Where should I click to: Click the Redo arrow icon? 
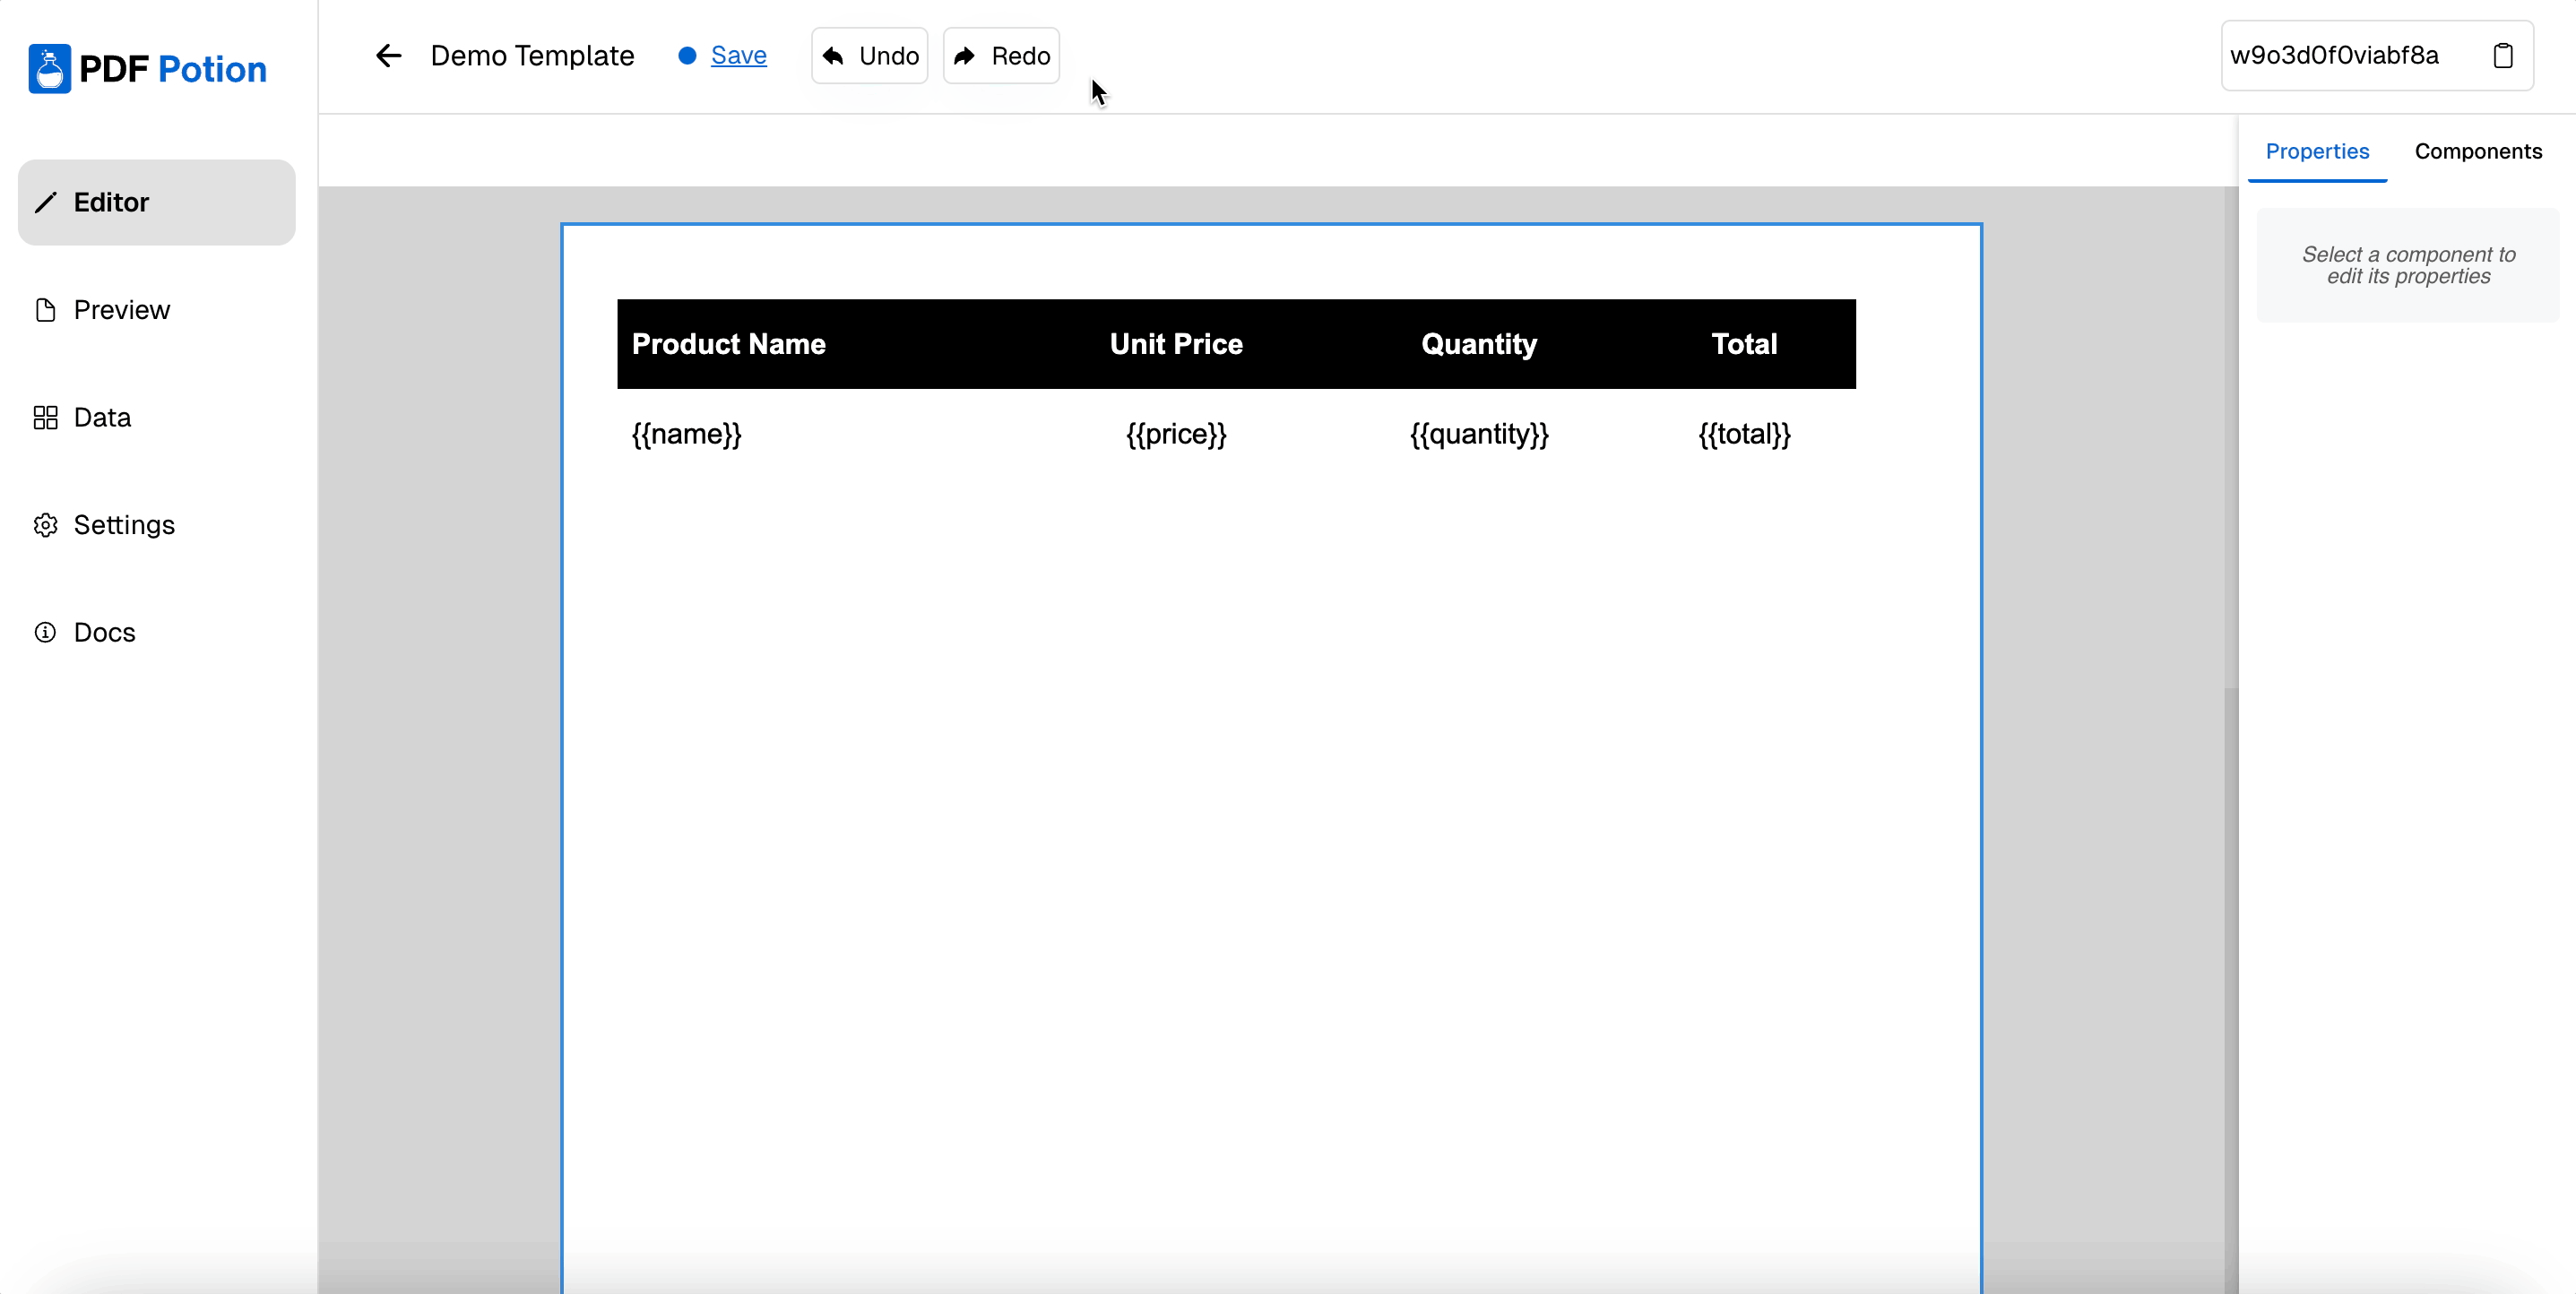[965, 56]
